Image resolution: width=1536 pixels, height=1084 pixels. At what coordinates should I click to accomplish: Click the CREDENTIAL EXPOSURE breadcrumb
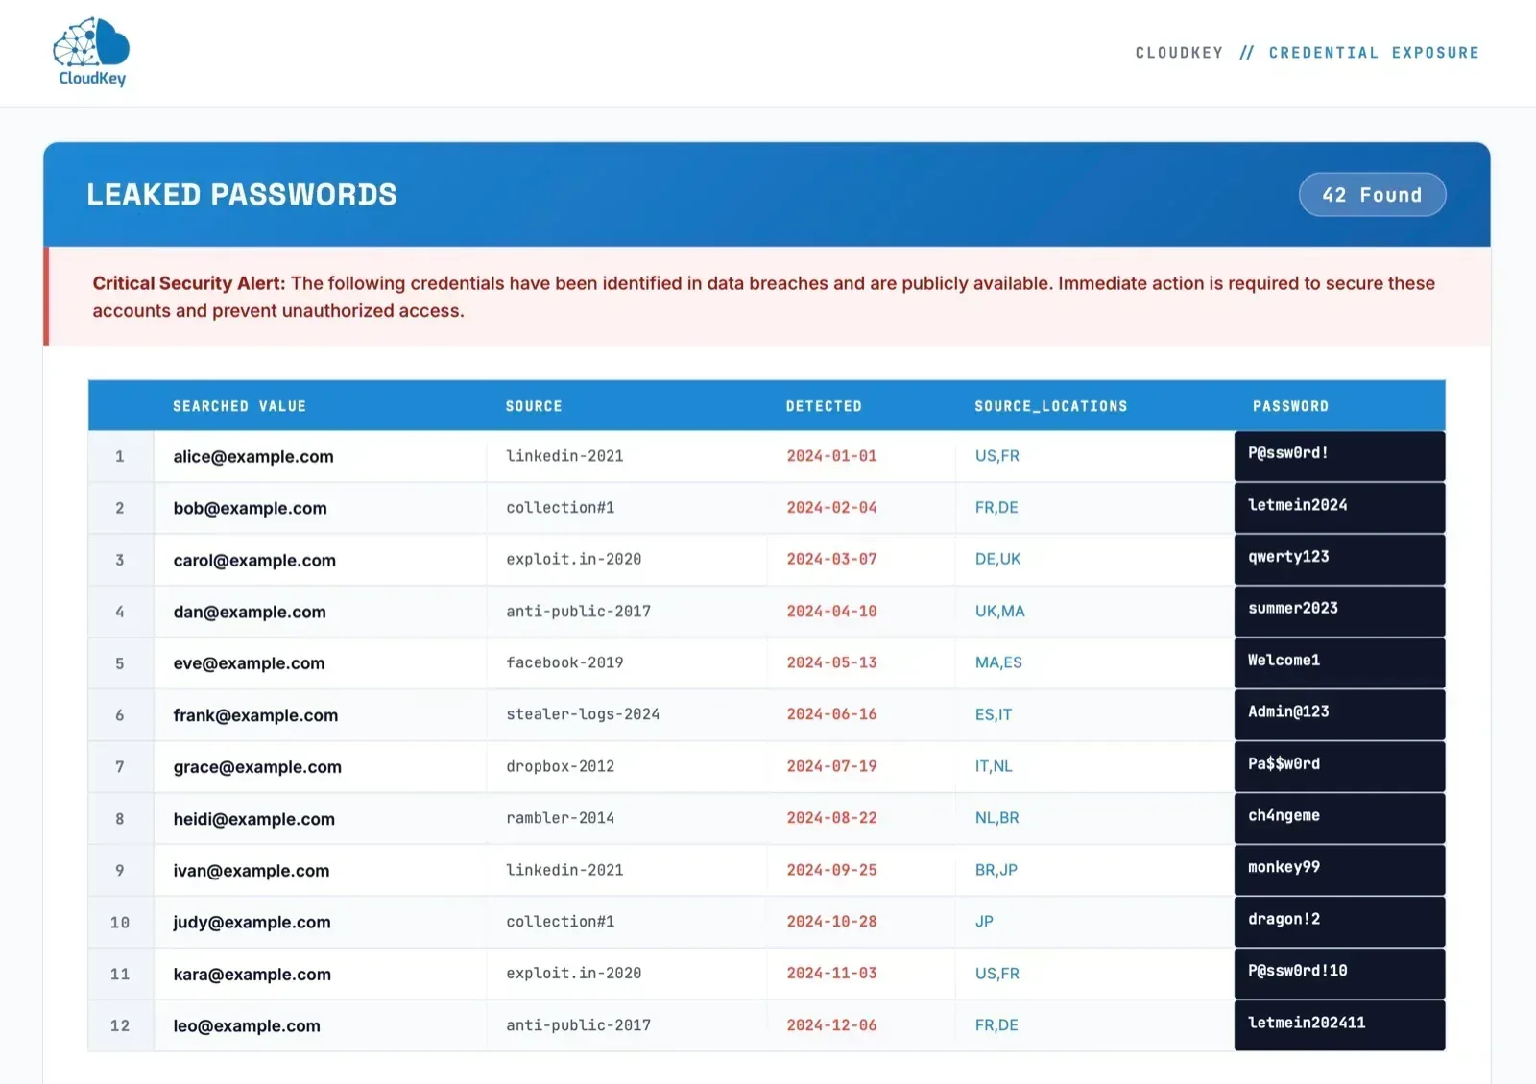point(1374,53)
